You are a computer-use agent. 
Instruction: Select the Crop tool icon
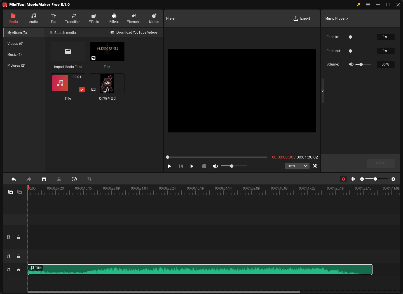[x=89, y=179]
